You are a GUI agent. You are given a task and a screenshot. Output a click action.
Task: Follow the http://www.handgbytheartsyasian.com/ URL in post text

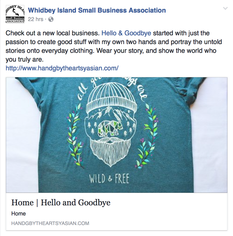(x=62, y=68)
